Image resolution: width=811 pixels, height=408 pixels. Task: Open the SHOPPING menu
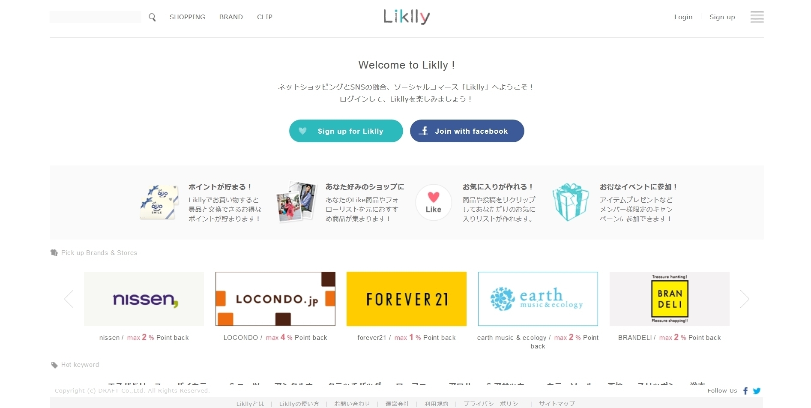pos(187,17)
